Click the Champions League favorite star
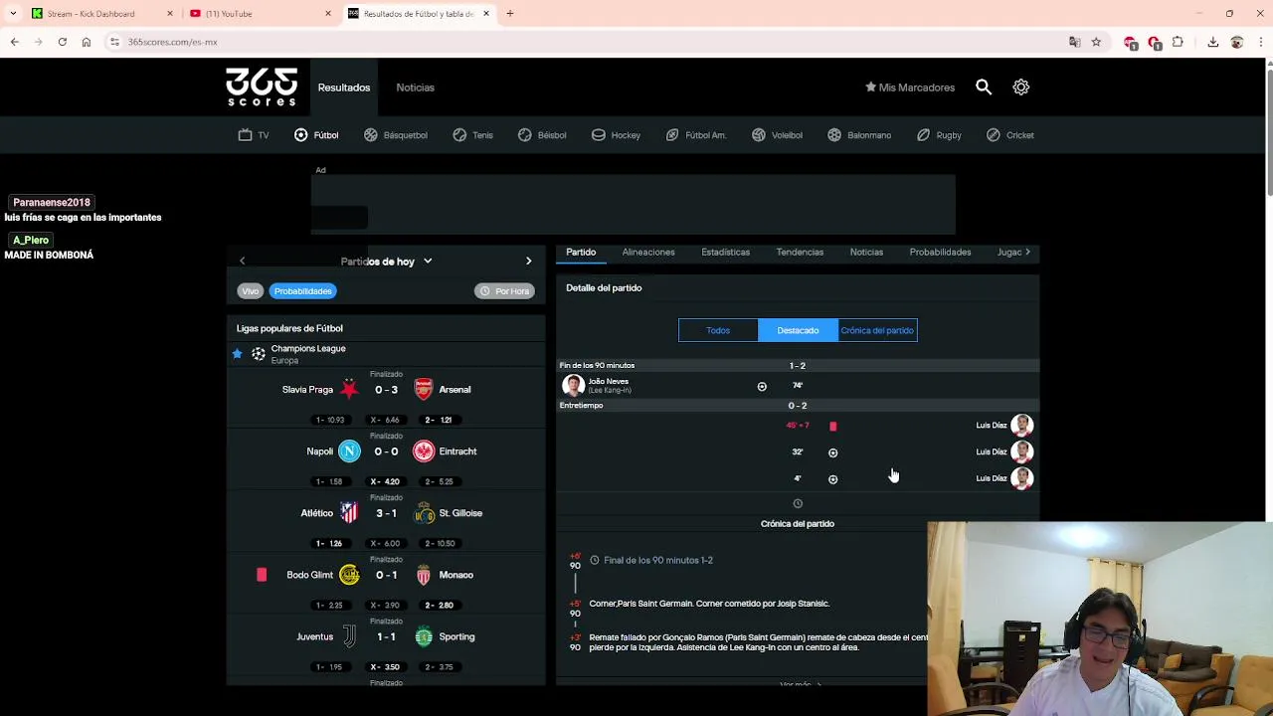This screenshot has height=716, width=1273. 237,353
